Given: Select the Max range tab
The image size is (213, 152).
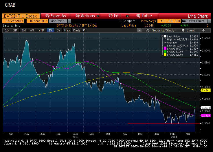Looking at the screenshot, I should pos(67,30).
